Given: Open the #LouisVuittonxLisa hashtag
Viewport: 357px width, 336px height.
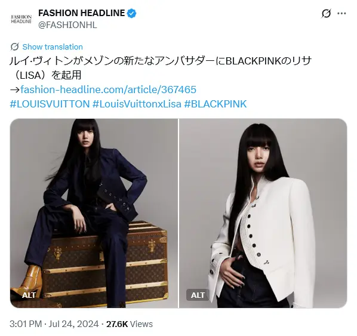Looking at the screenshot, I should [137, 104].
